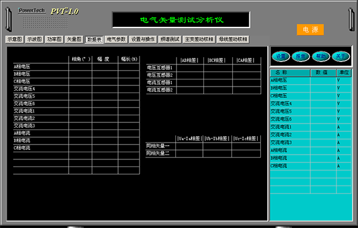Select the 数据表 data table tab
The image size is (358, 228).
pos(94,39)
